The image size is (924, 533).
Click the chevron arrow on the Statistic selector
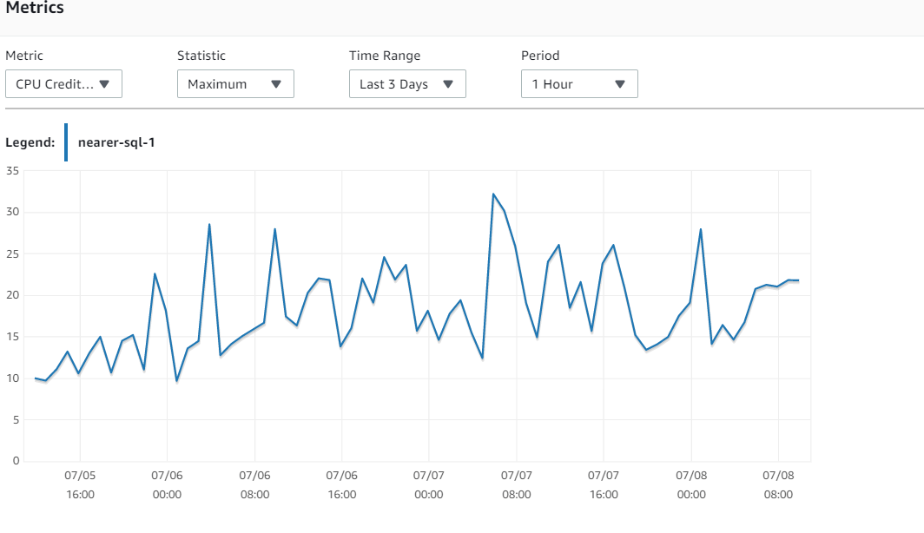(277, 83)
